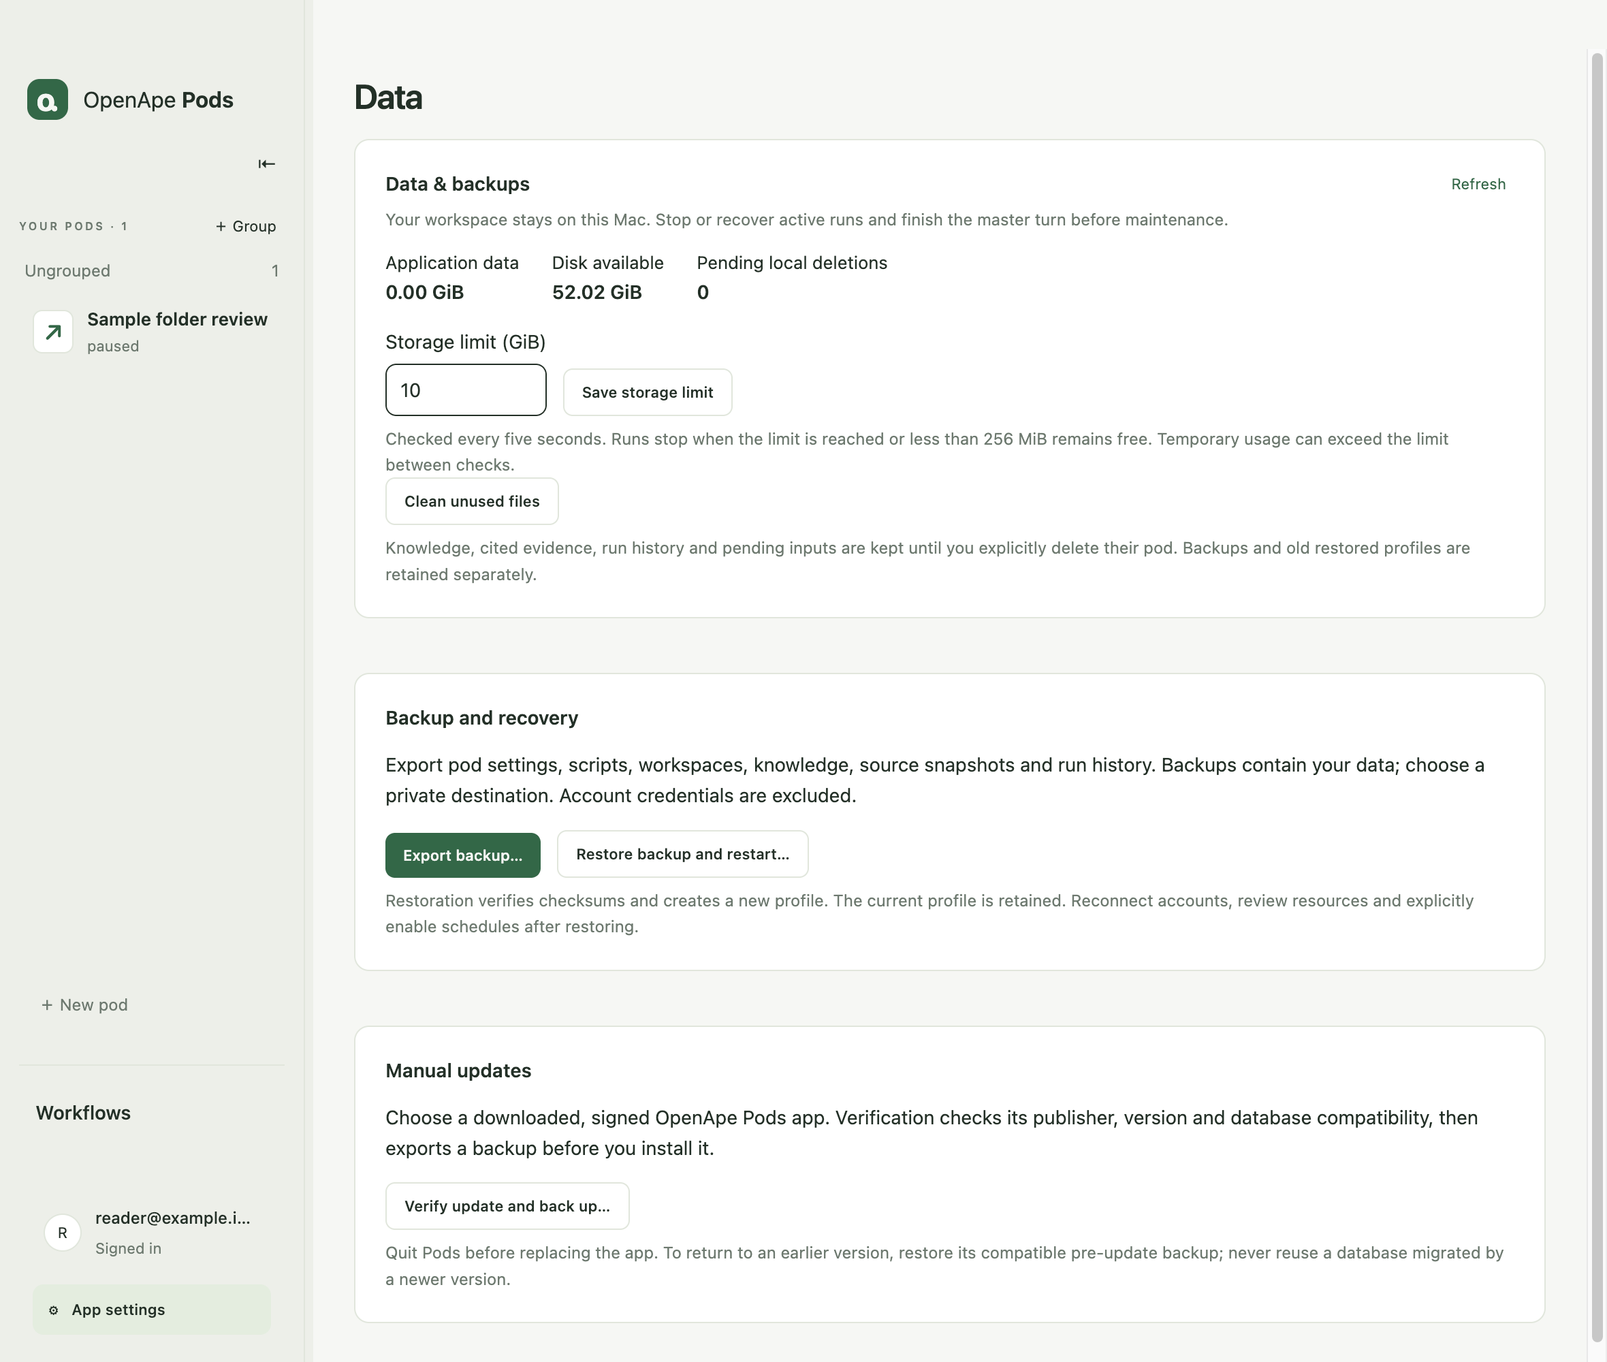Open the Sample folder review arrow icon
The image size is (1607, 1362).
53,332
